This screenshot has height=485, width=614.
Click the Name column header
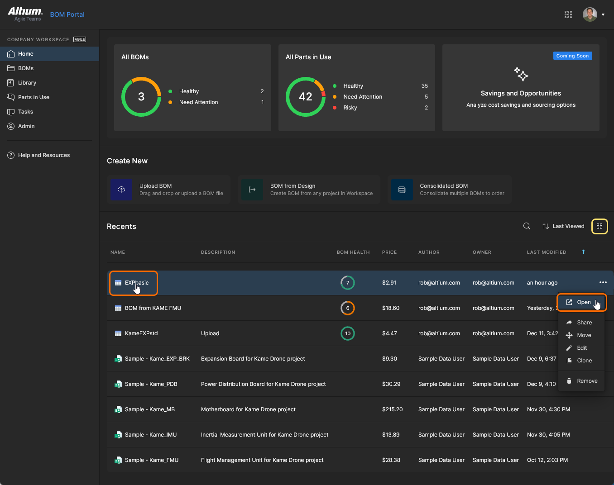coord(118,252)
